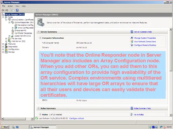Select Enterprise PKI in the tree
Viewport: 173px width, 129px height.
(20, 30)
